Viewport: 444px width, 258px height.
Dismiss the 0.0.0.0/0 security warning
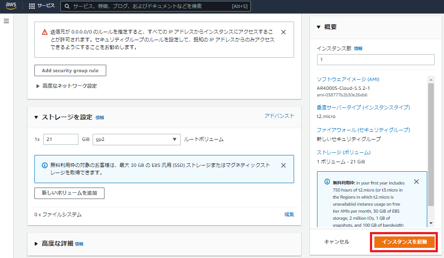[x=284, y=32]
